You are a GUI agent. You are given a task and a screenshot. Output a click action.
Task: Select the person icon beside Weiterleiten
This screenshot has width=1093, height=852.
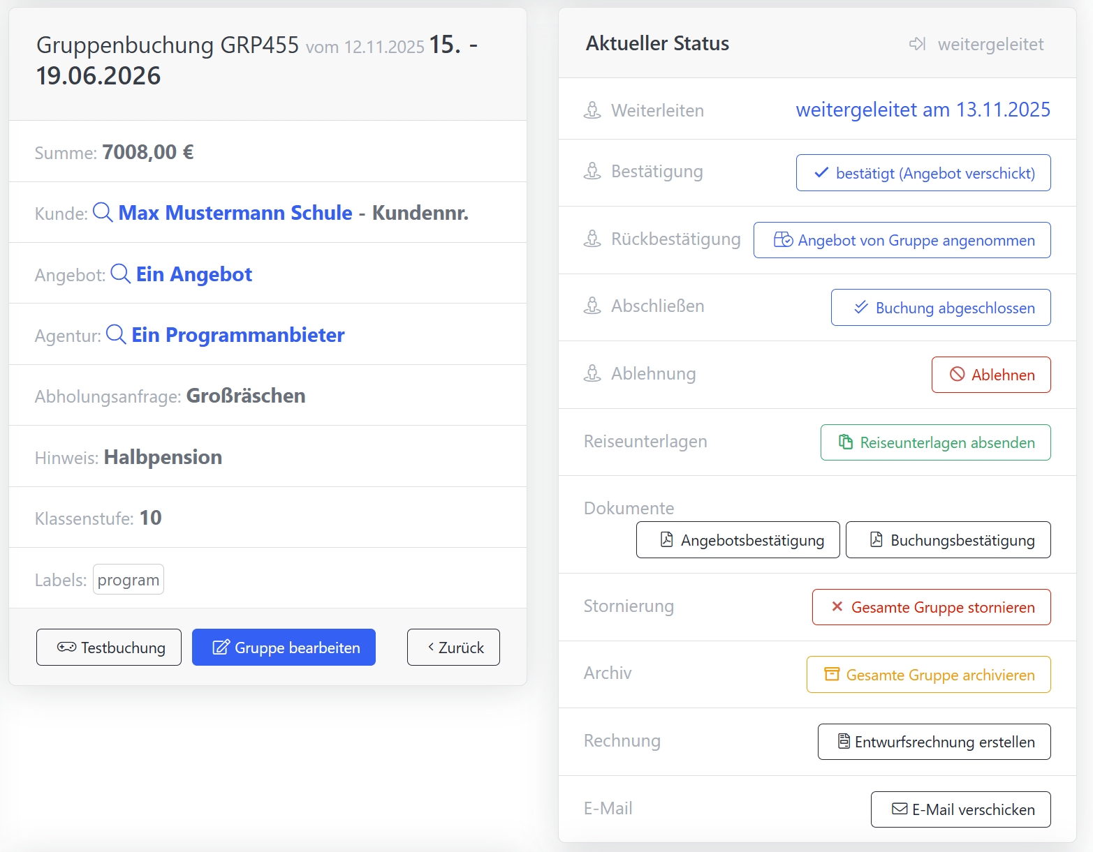(592, 110)
